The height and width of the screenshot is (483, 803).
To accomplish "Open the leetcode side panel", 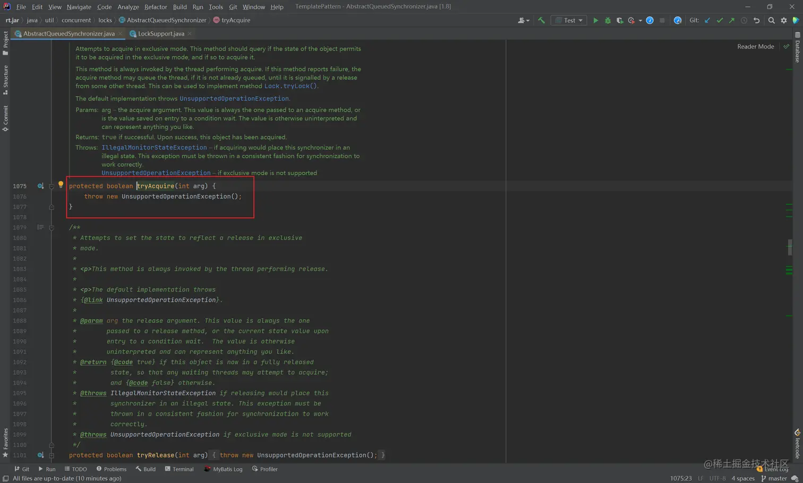I will pos(797,444).
